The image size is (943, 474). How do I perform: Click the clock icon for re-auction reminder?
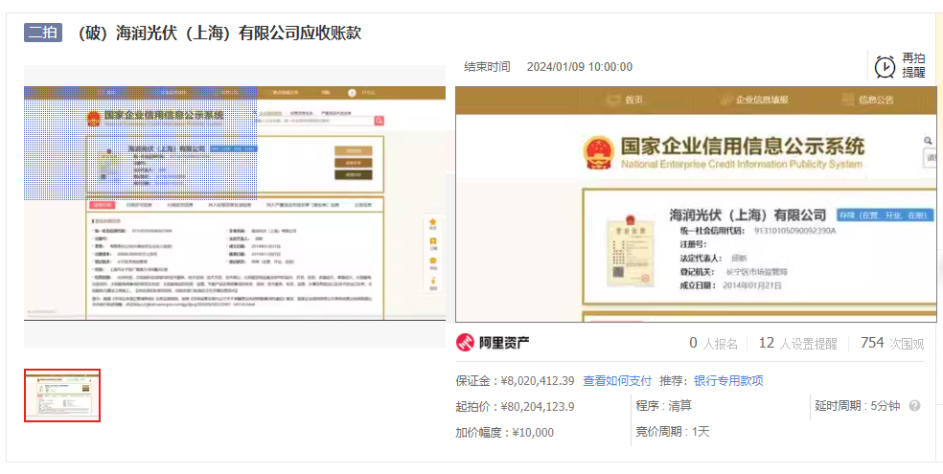(884, 66)
